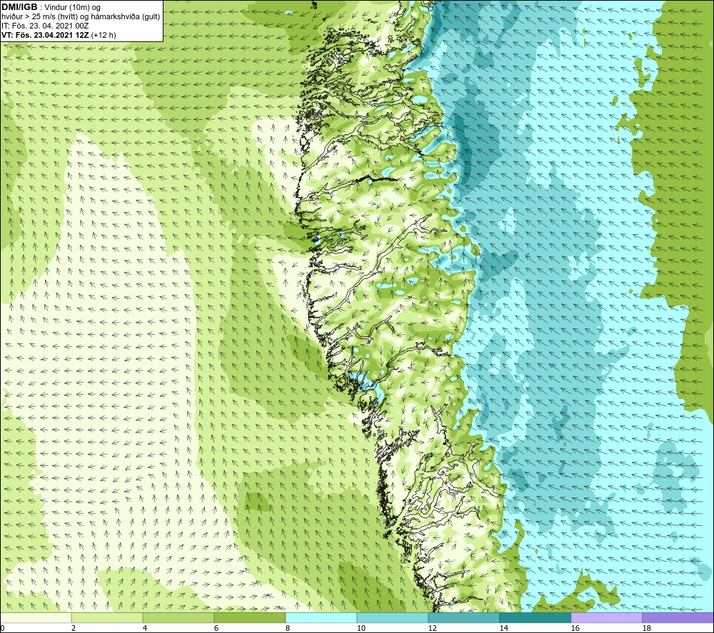Viewport: 714px width, 633px height.
Task: Click the purple swatch above 18 m/s
Action: point(678,618)
